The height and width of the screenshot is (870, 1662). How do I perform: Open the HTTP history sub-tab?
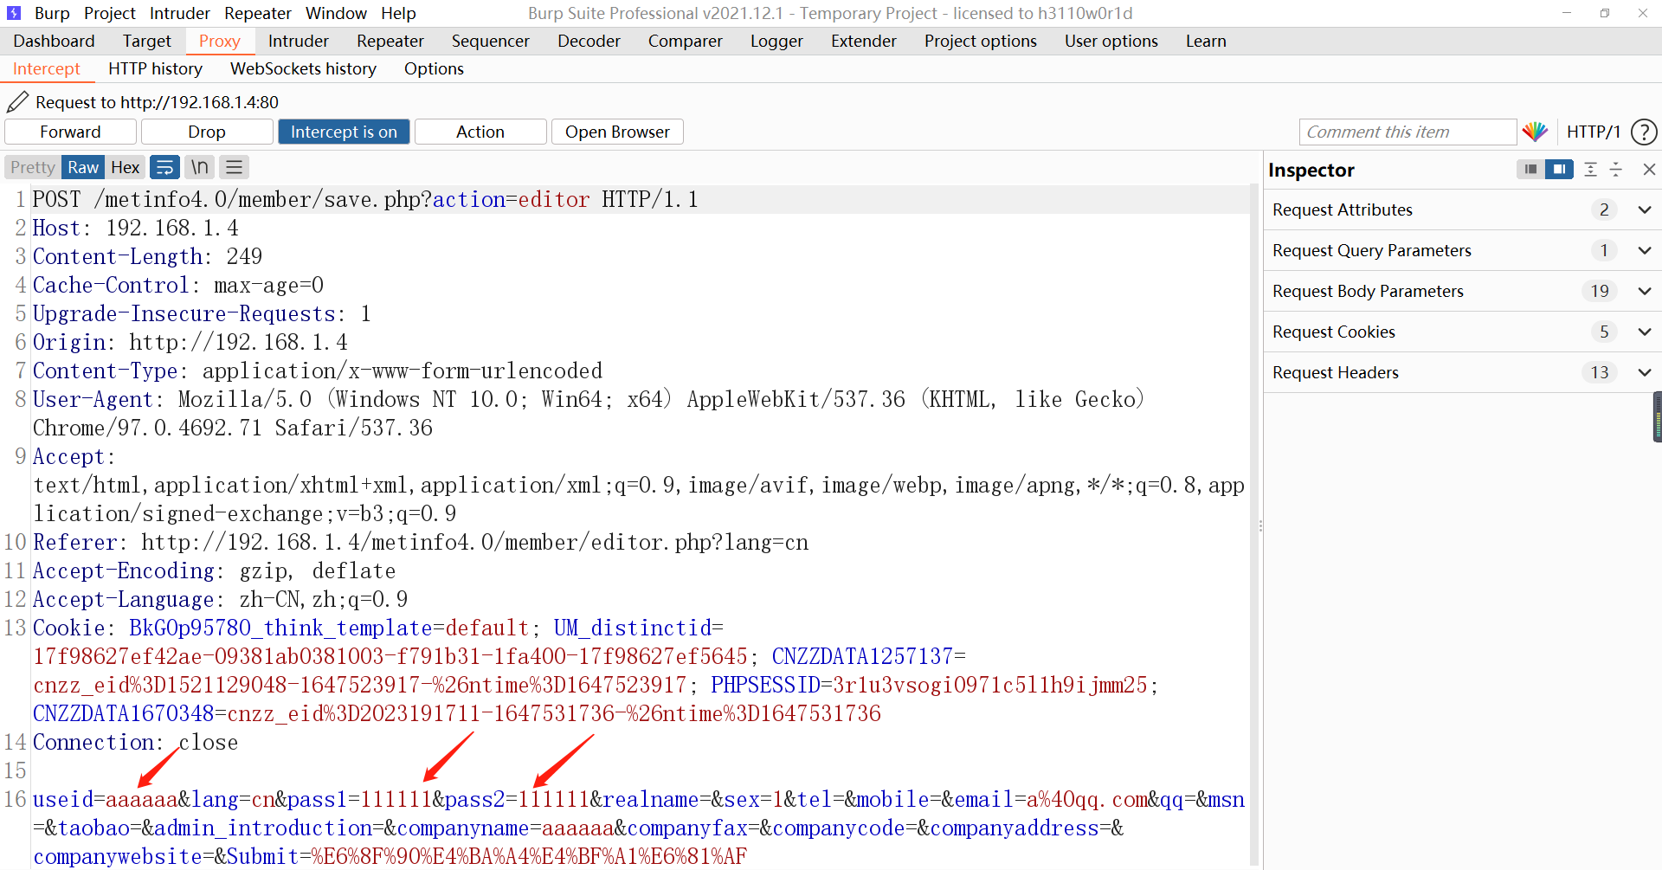point(156,68)
